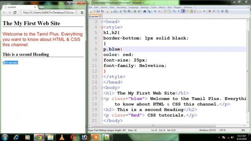Screen dimensions: 251x141
Task: Toggle Word Wrap in the toolbar
Action: 174,11
